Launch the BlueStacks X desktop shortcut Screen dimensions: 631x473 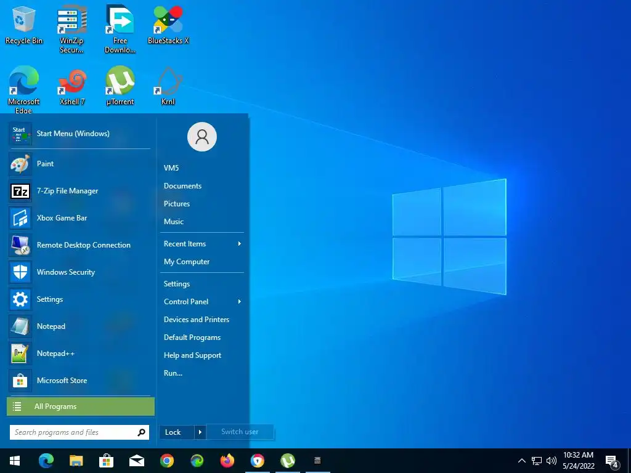click(168, 25)
